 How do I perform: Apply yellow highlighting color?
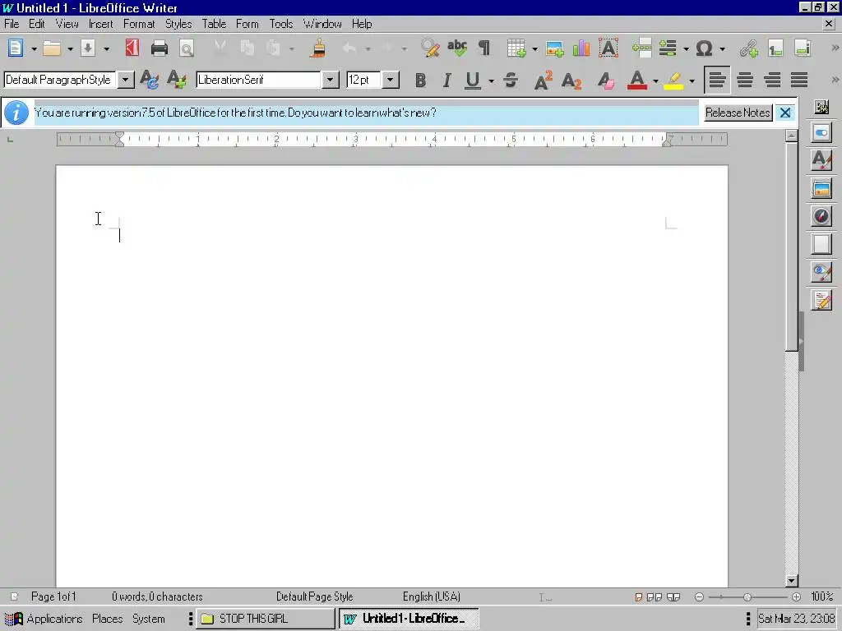click(x=673, y=80)
